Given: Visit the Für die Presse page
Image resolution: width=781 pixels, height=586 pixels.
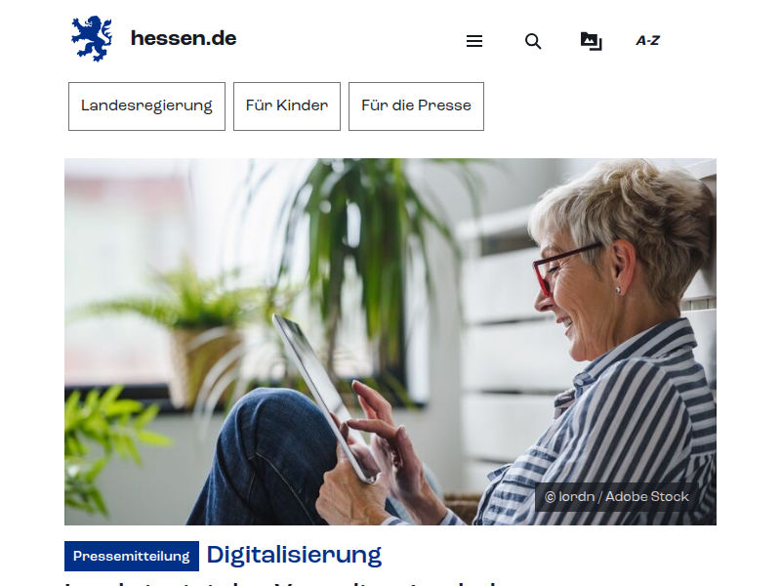Looking at the screenshot, I should 417,106.
